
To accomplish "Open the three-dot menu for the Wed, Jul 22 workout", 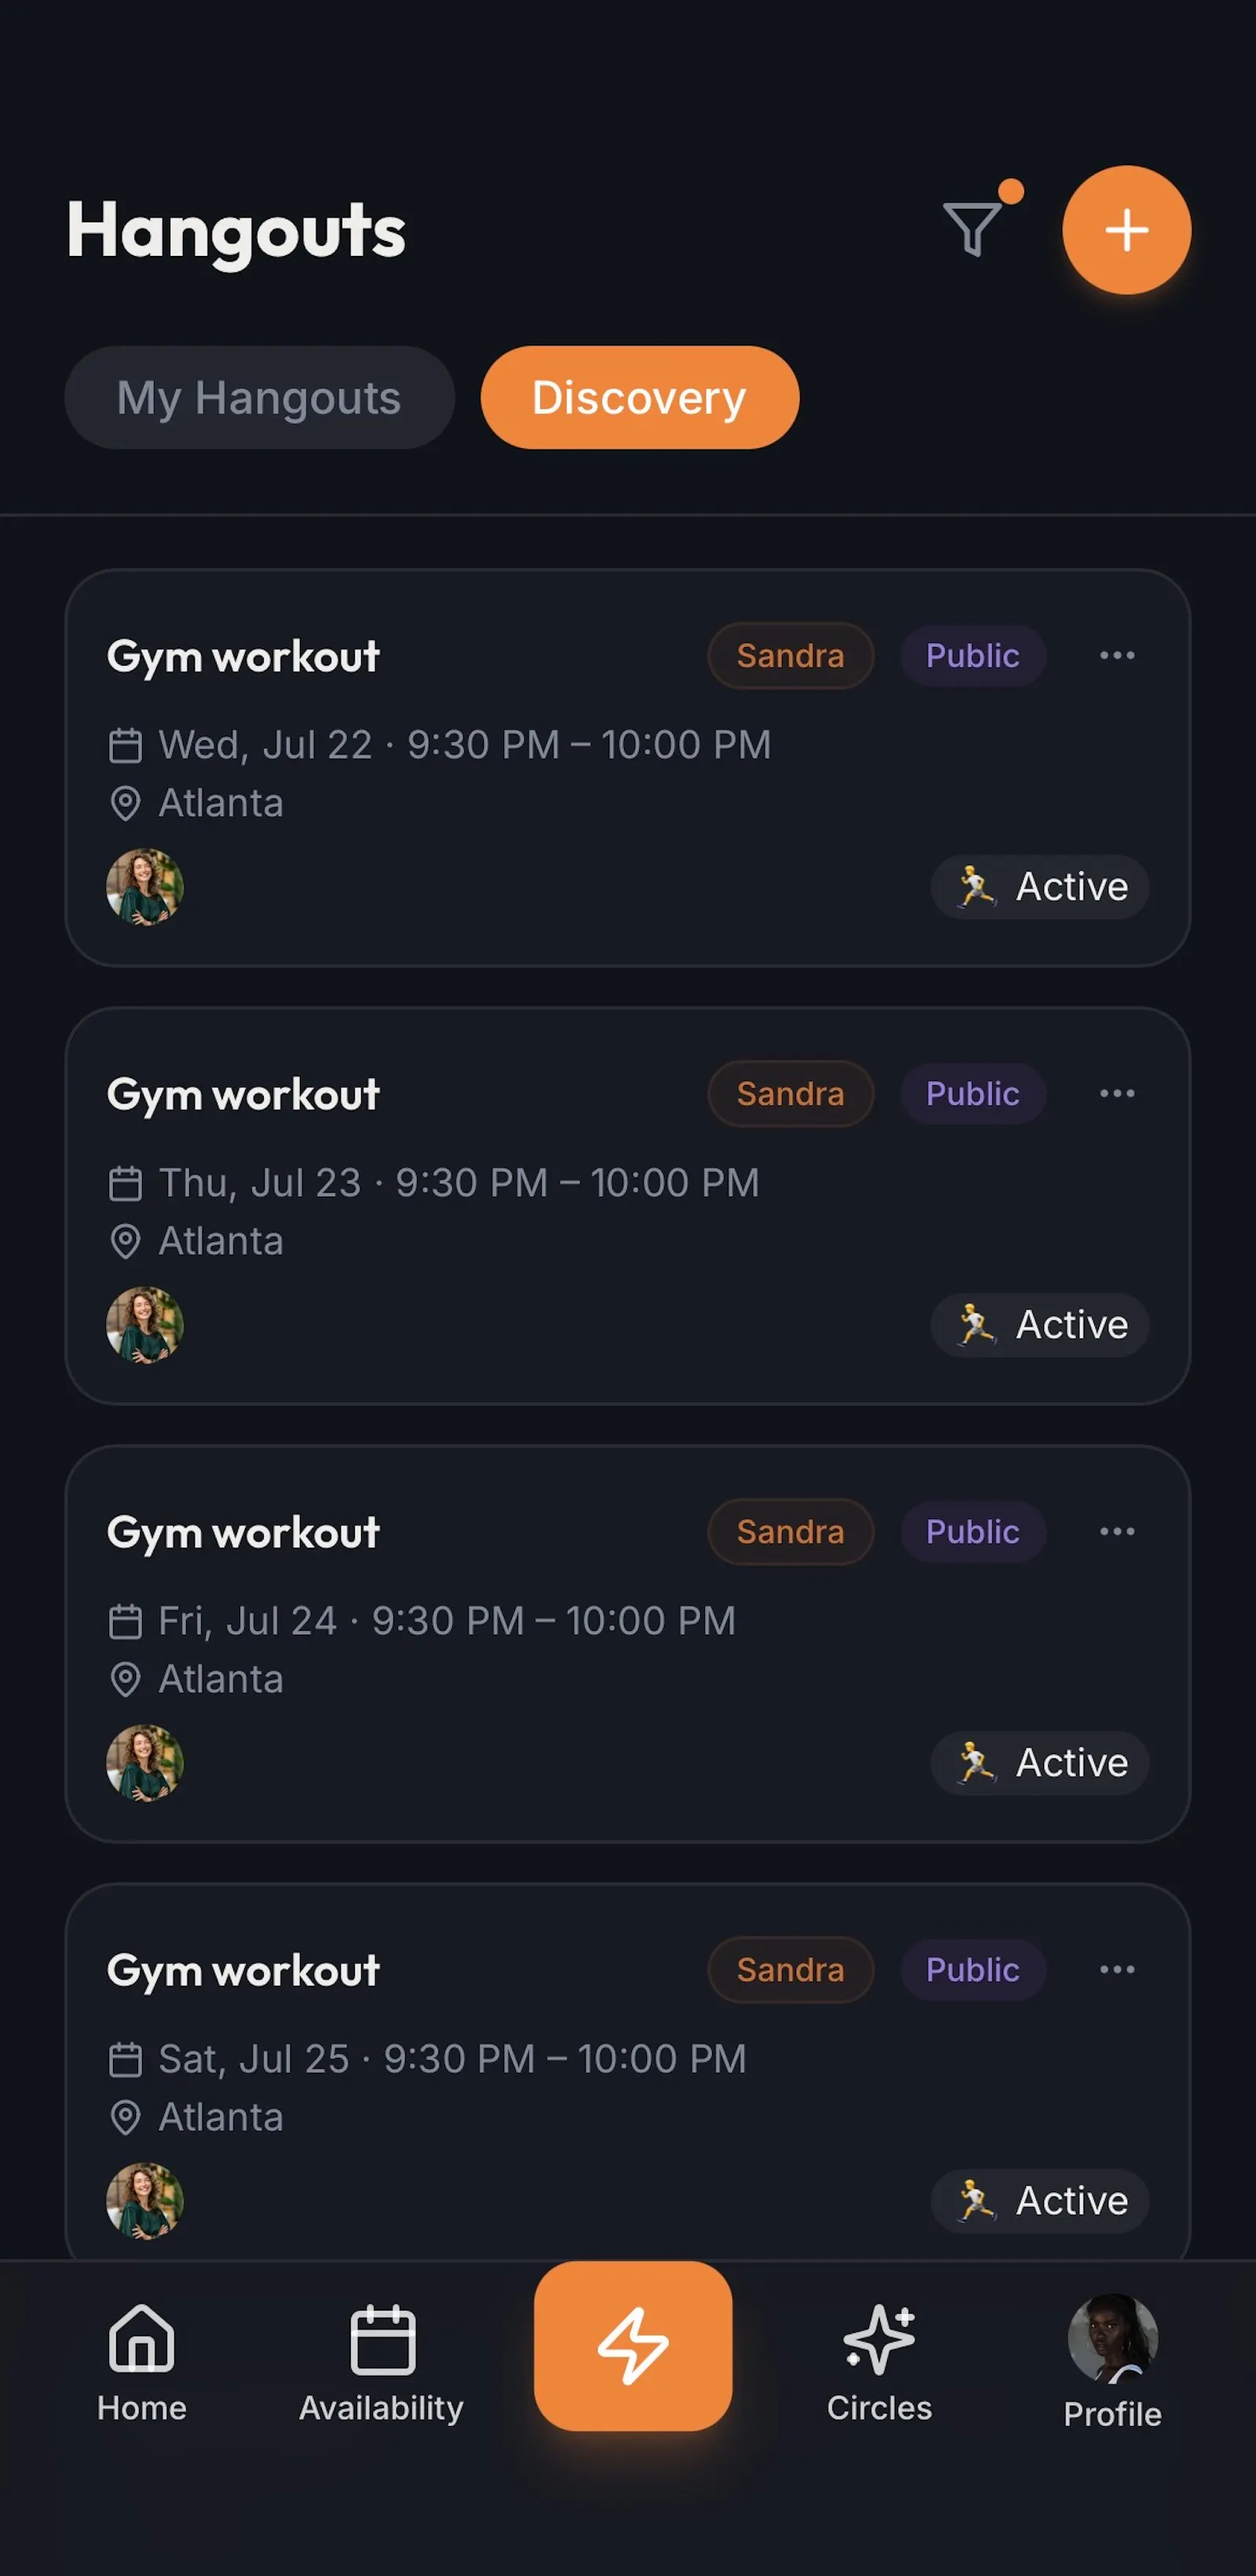I will click(1117, 655).
